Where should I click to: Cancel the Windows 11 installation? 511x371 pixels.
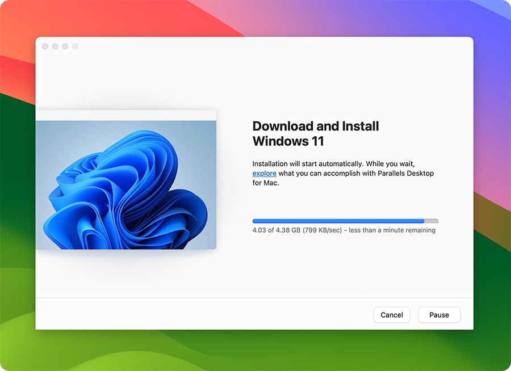[x=392, y=315]
